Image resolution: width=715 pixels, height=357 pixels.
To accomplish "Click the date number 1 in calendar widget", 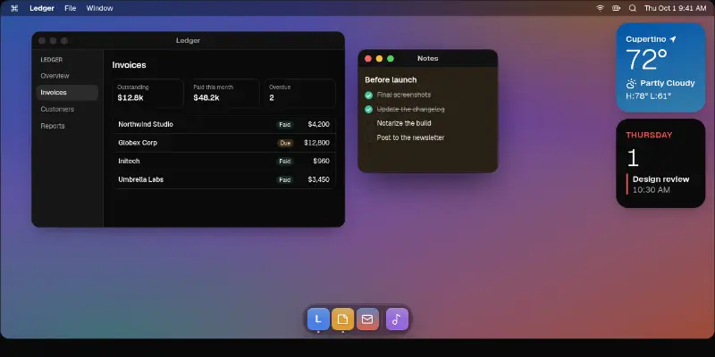I will pos(633,158).
